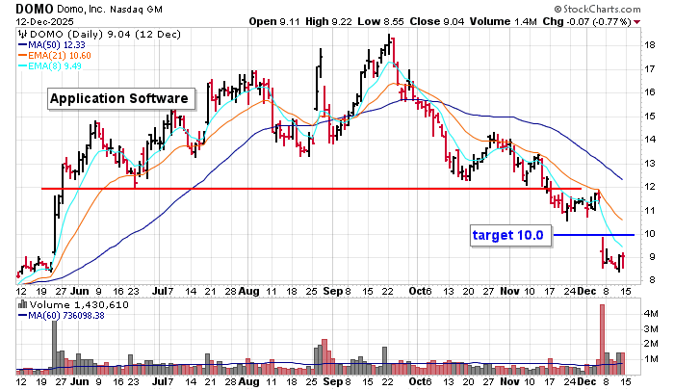674x390 pixels.
Task: Select the target 10.0 annotation
Action: click(x=509, y=234)
